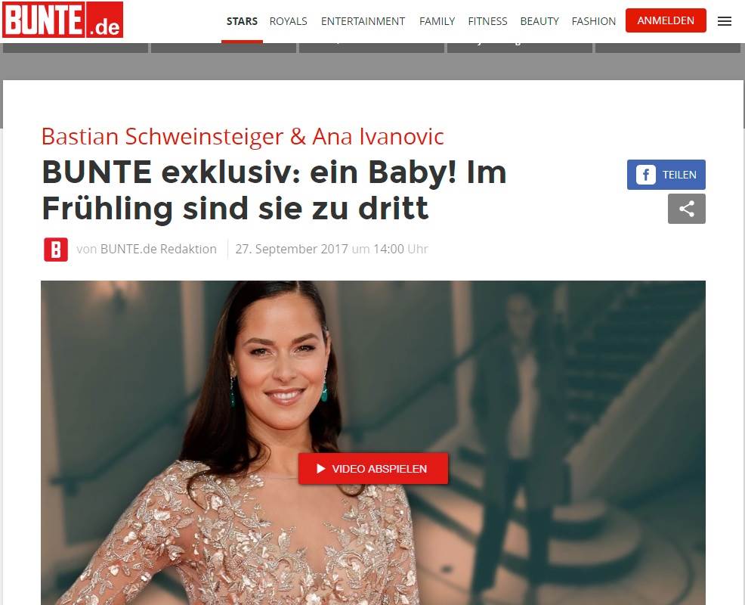The height and width of the screenshot is (605, 745).
Task: Select the FITNESS menu item
Action: click(487, 21)
